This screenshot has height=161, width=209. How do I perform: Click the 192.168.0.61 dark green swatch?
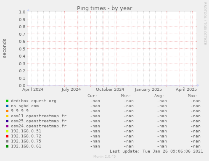7,146
